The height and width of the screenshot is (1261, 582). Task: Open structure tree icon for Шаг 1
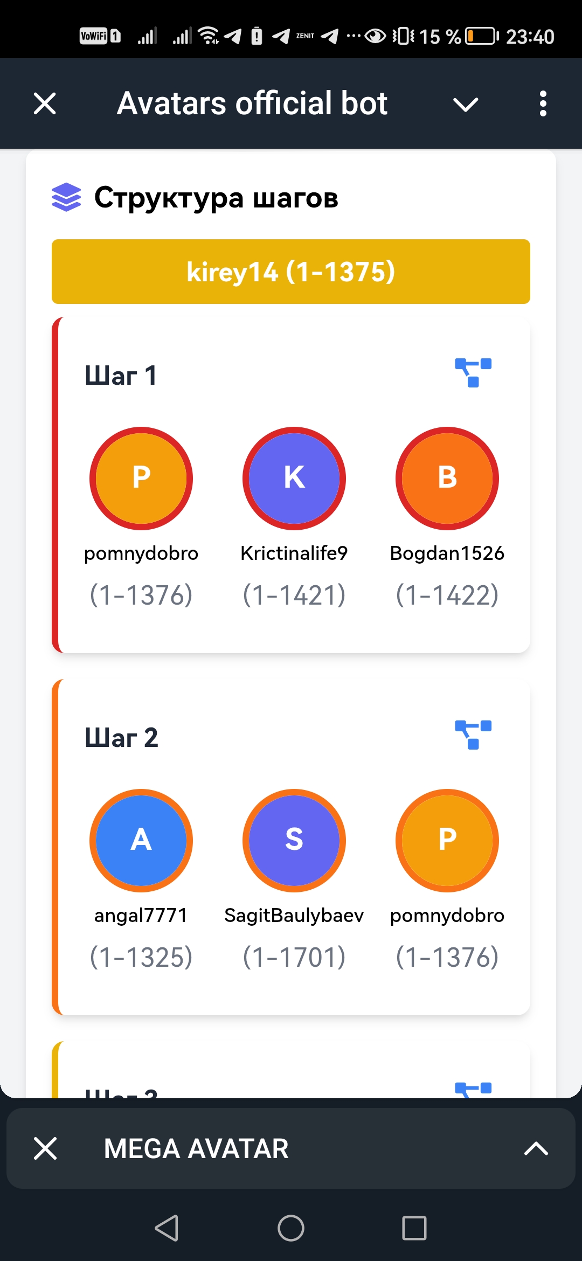[473, 372]
